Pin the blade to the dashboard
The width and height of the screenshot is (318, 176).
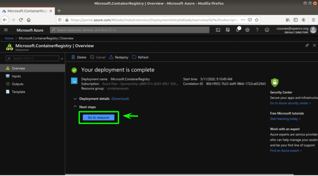(x=307, y=45)
